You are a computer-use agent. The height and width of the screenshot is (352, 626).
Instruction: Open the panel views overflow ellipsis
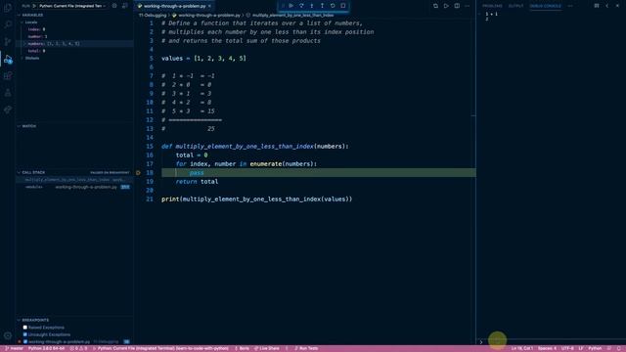(570, 6)
